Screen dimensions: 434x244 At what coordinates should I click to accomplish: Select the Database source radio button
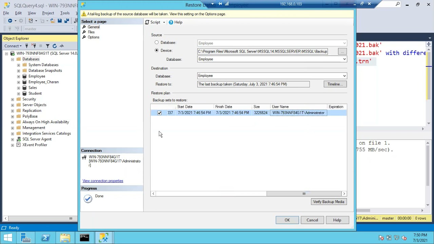point(157,43)
